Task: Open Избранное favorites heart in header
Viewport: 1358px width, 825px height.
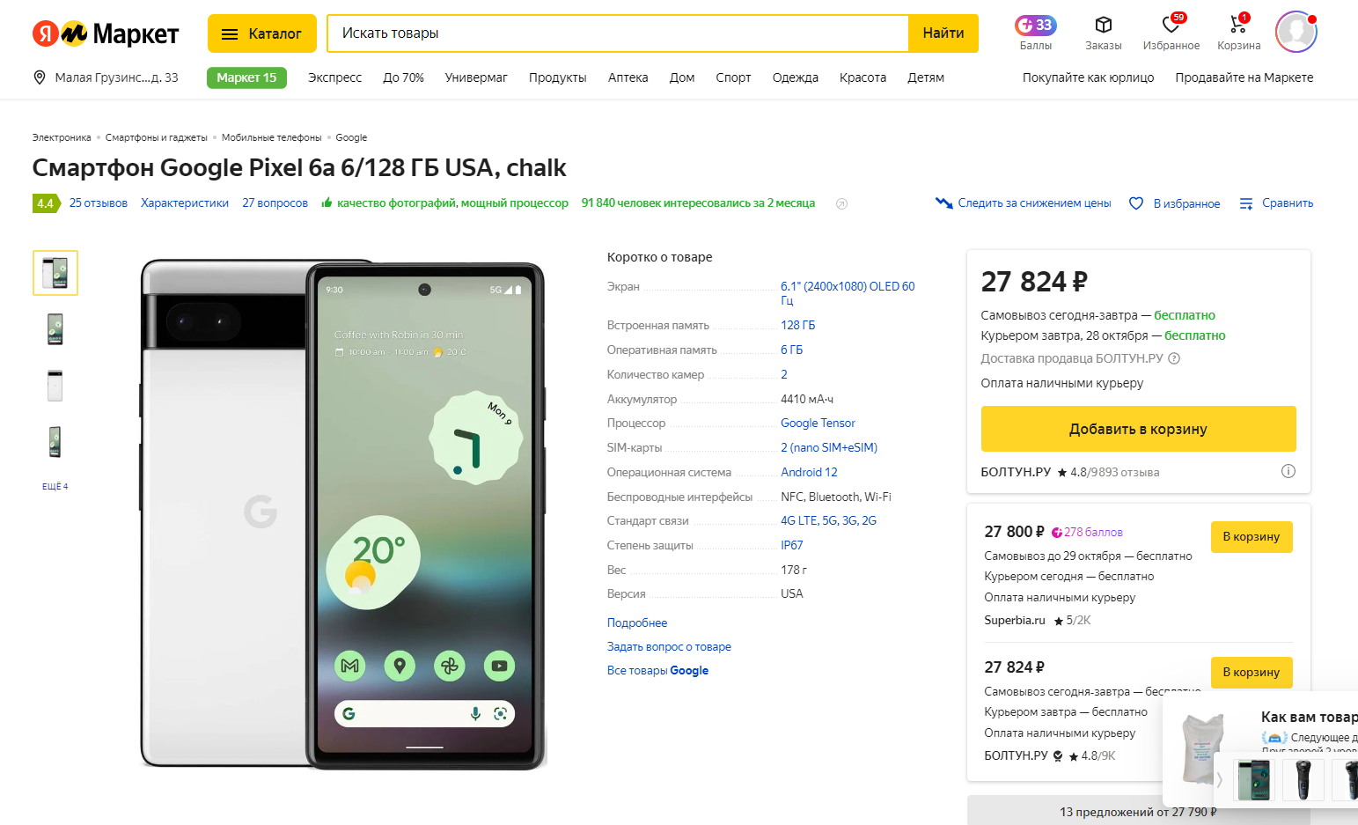Action: tap(1171, 26)
